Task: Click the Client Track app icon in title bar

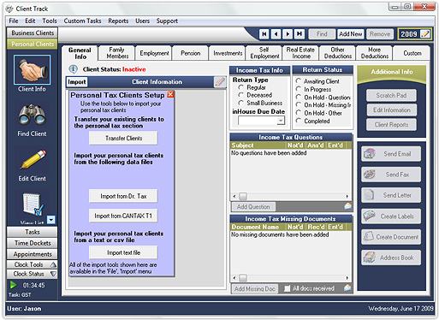Action: [x=9, y=9]
